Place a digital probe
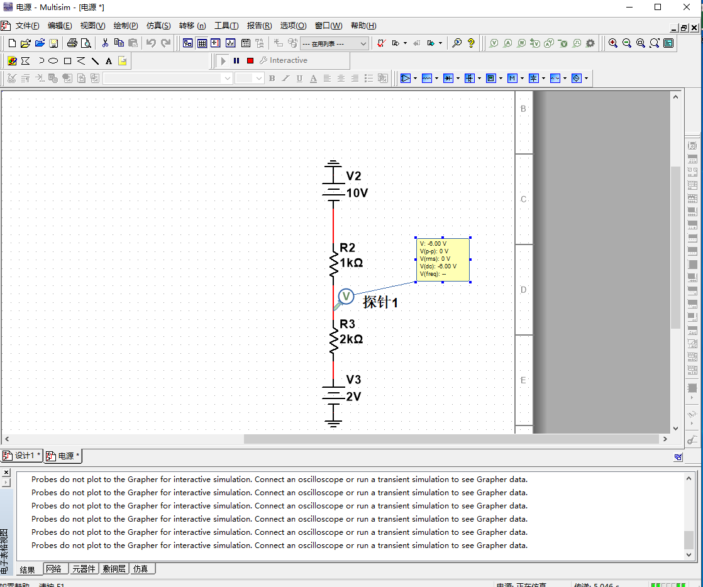The image size is (703, 587). point(577,43)
